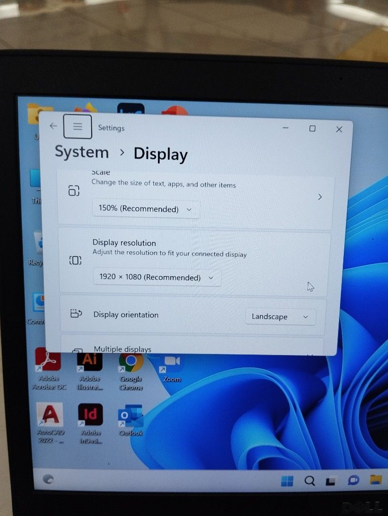Screen dimensions: 388x516
Task: Select the Display resolution heading text
Action: [x=124, y=243]
